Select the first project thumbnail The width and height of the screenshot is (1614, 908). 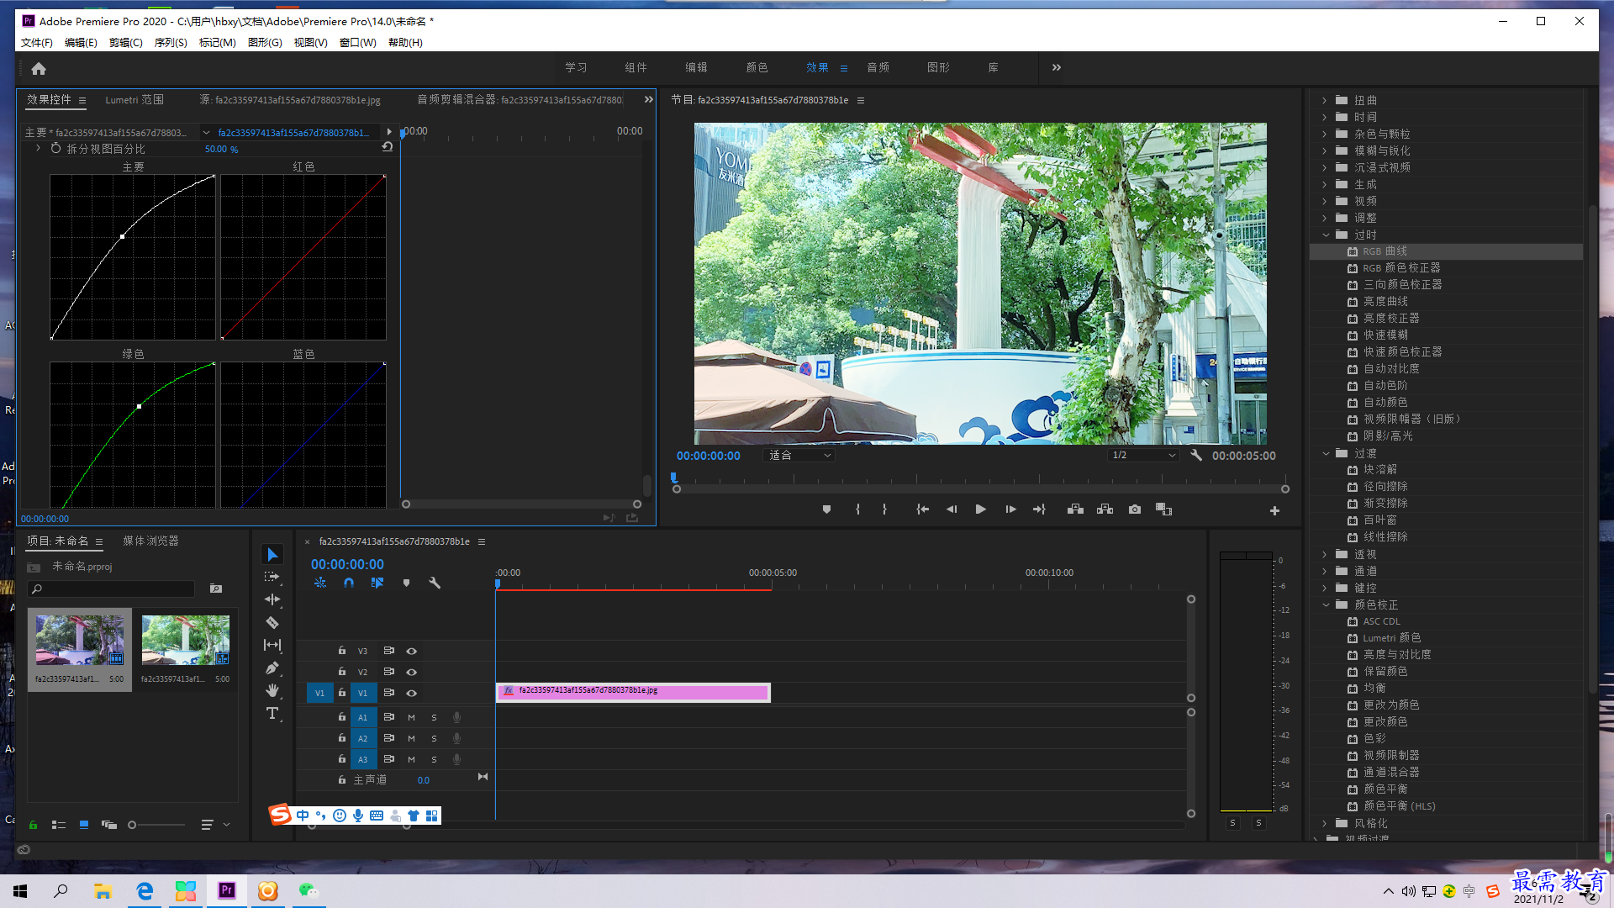[x=80, y=641]
